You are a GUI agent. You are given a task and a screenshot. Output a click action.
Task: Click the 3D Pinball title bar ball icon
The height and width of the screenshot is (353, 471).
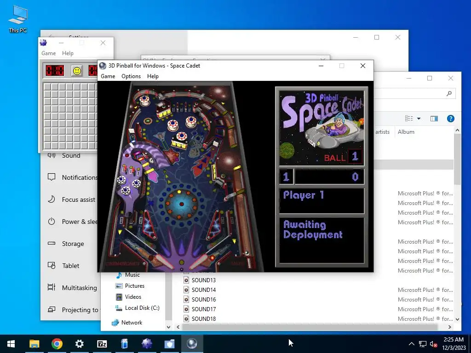click(103, 66)
